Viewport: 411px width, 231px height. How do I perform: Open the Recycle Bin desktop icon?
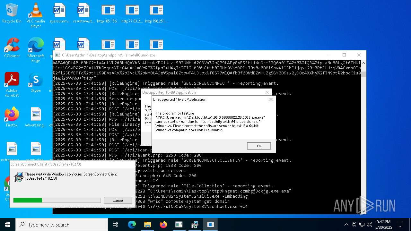tap(12, 13)
